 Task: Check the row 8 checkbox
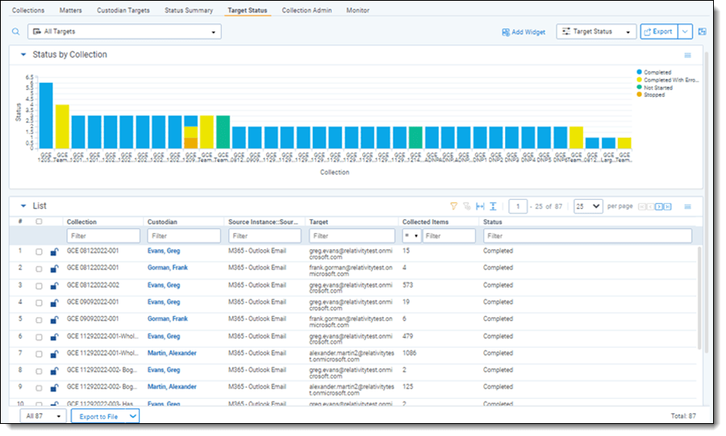39,372
